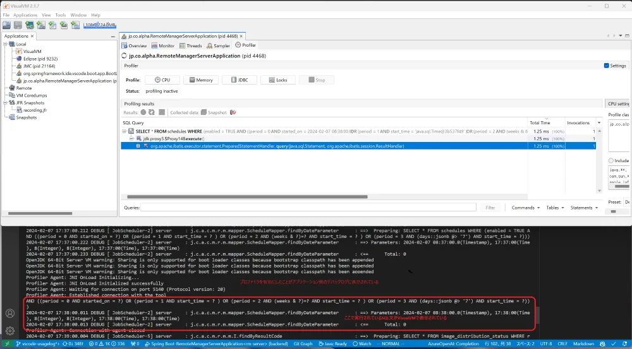Image resolution: width=632 pixels, height=349 pixels.
Task: Click the Queries filter input field
Action: pos(308,208)
